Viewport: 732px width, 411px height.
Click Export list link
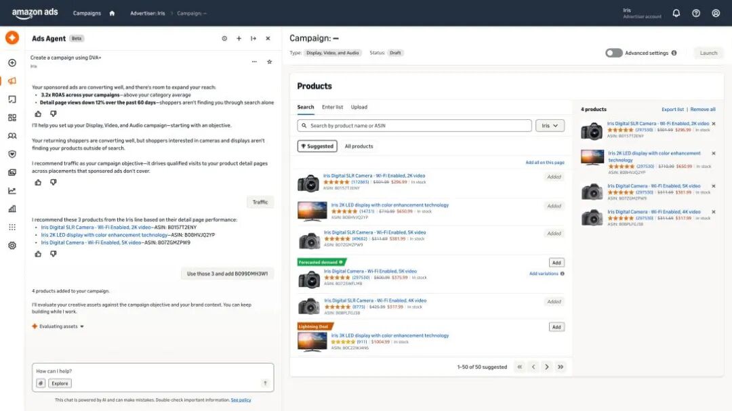[673, 109]
